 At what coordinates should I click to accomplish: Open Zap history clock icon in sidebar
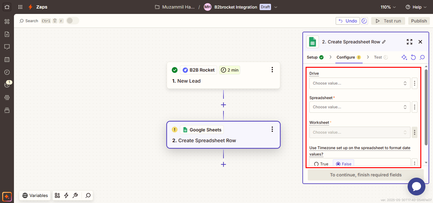[7, 72]
